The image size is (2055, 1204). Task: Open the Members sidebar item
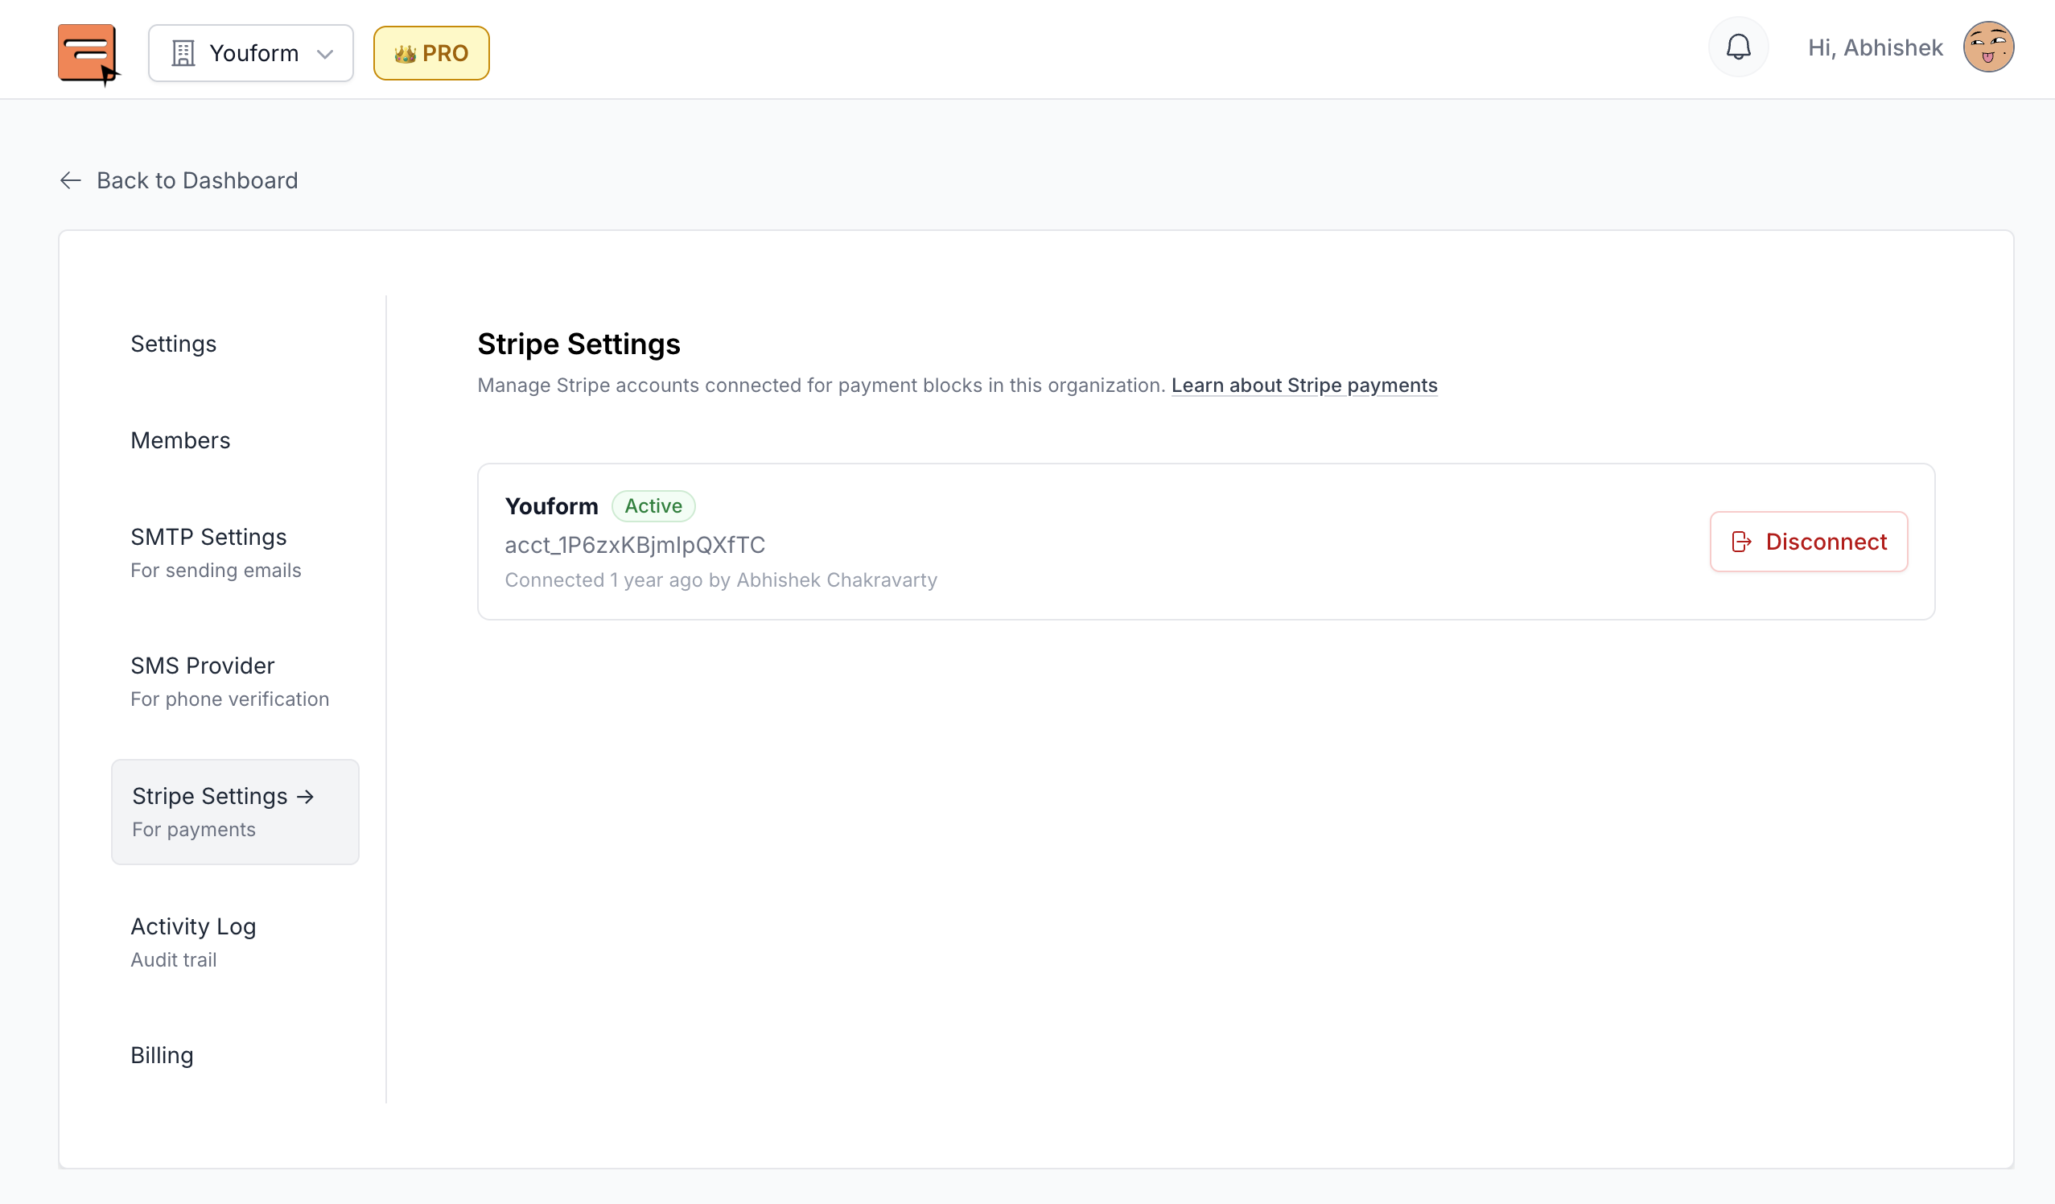click(x=180, y=440)
